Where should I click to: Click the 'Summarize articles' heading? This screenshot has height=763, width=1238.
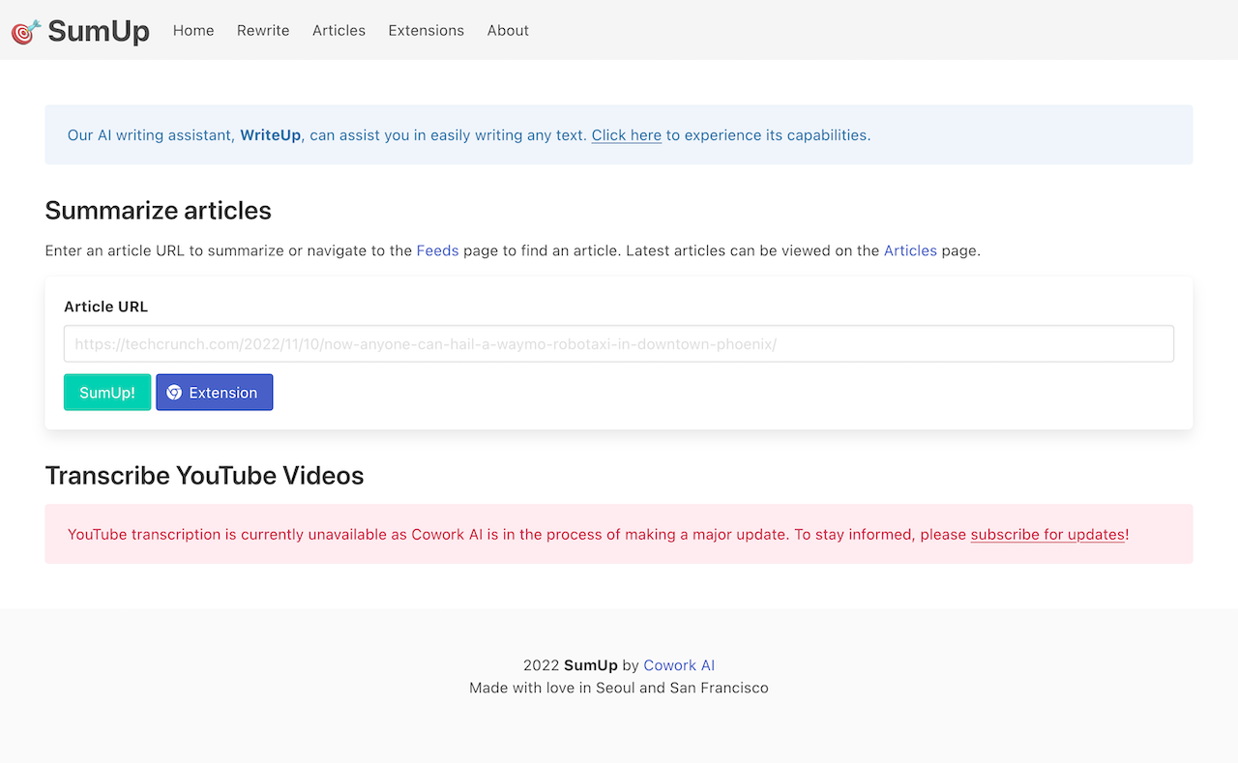pyautogui.click(x=159, y=211)
